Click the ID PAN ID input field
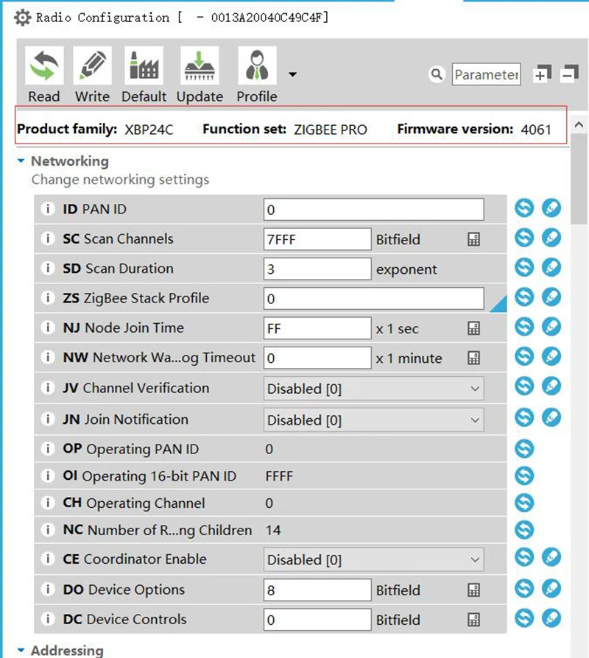Image resolution: width=589 pixels, height=658 pixels. [373, 210]
